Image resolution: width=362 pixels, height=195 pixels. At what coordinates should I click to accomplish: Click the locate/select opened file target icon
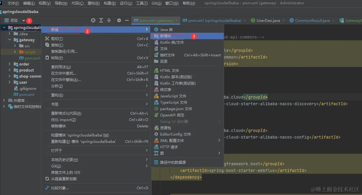pos(93,20)
